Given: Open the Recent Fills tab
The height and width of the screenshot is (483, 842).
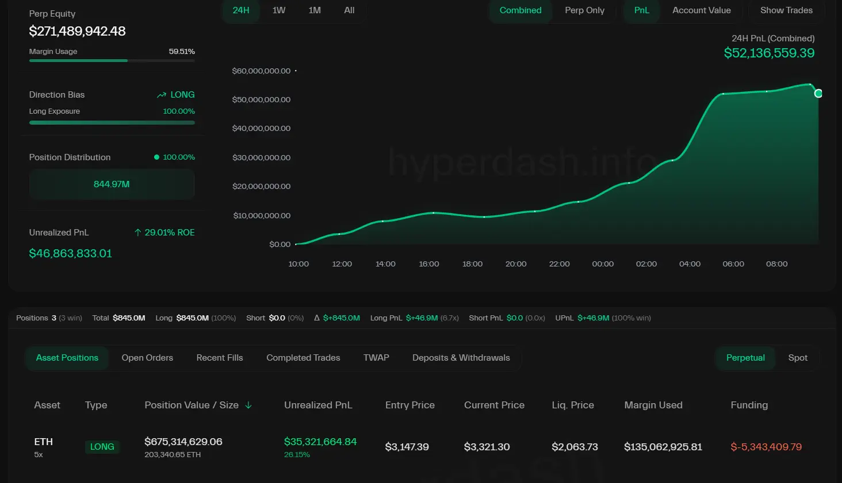Looking at the screenshot, I should pyautogui.click(x=220, y=358).
